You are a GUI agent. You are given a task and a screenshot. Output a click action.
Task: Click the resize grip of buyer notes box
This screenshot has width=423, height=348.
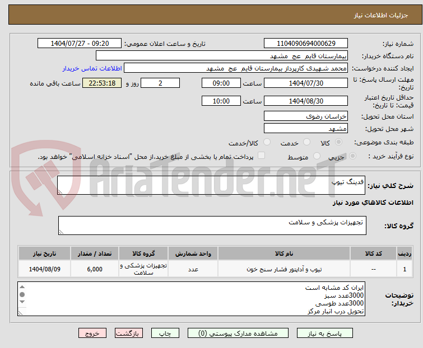click(x=20, y=313)
